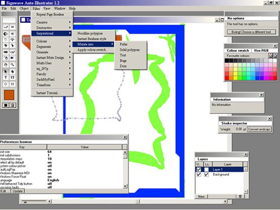Toggle visibility checkbox for Layer 1
This screenshot has width=280, height=210.
199,169
